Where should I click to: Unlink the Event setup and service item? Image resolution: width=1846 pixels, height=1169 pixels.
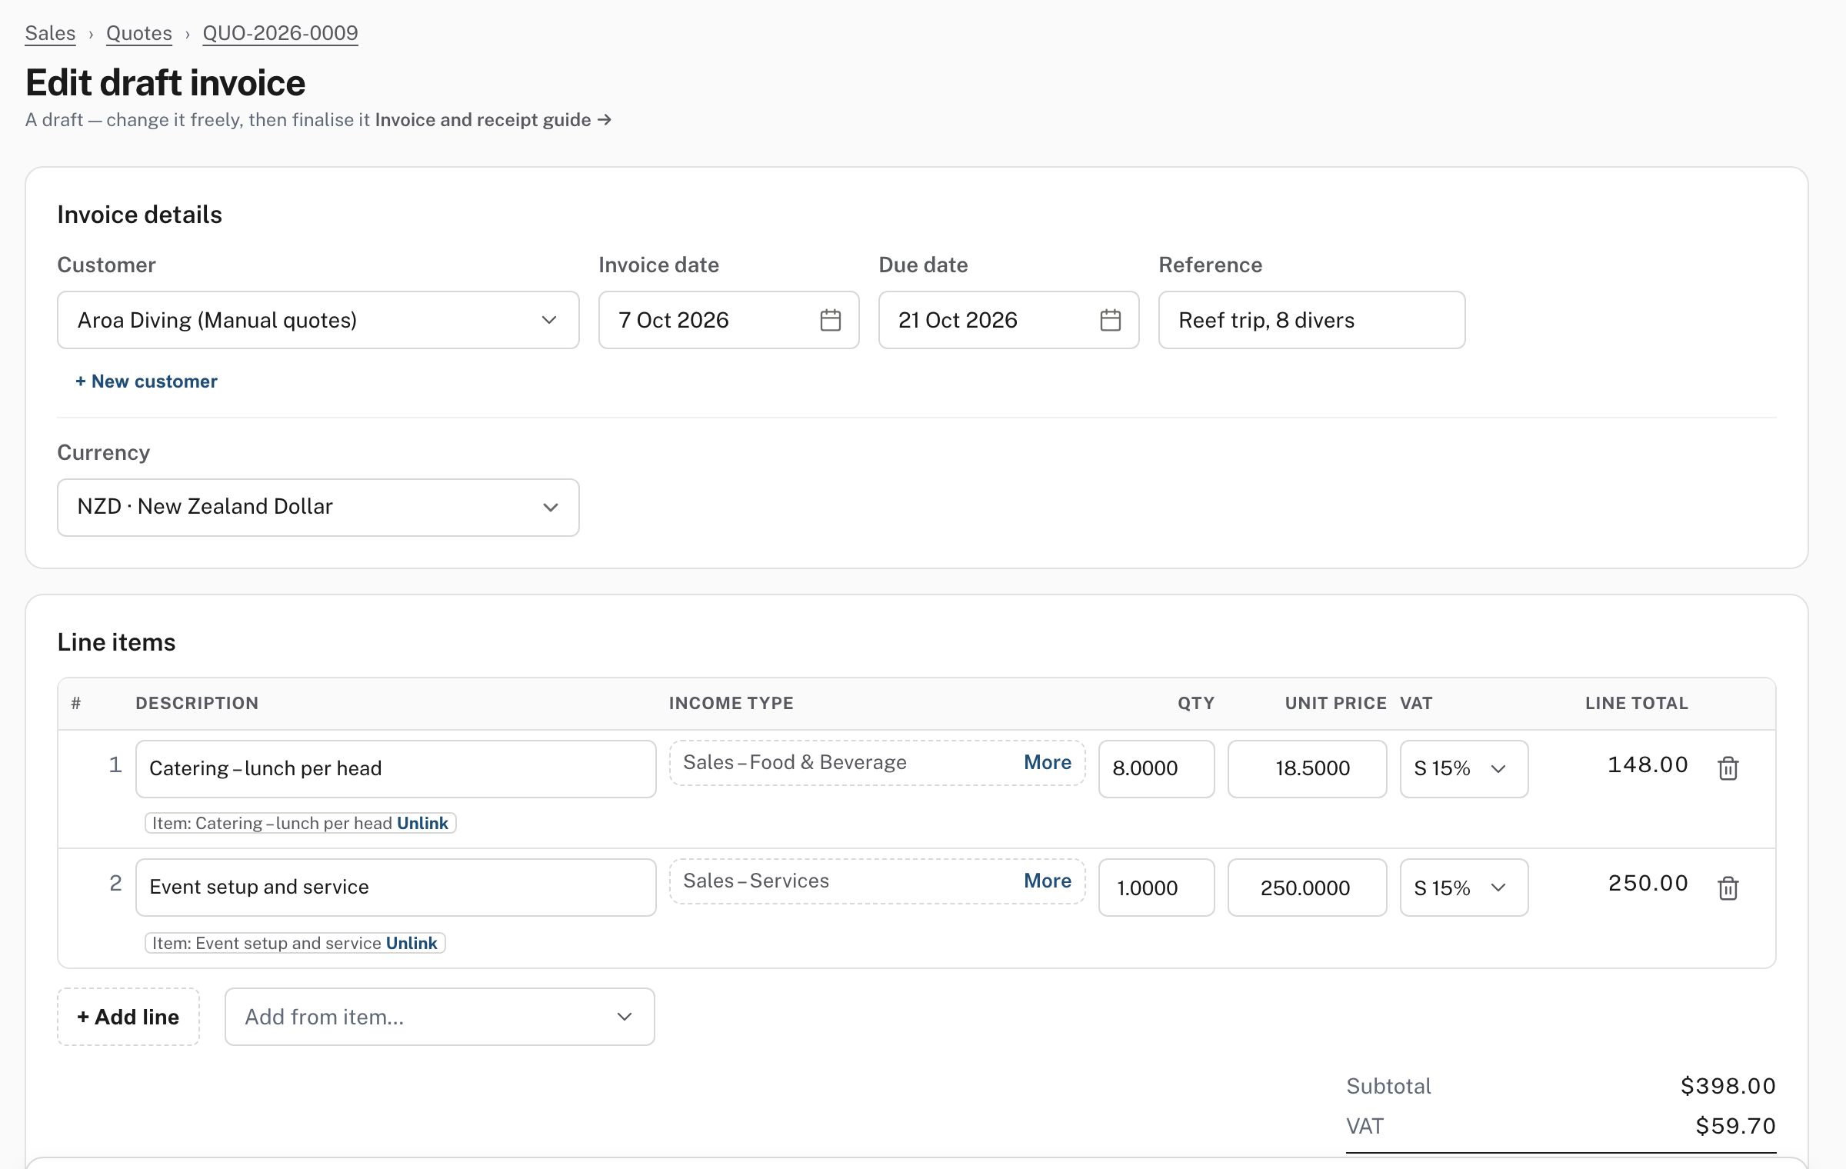click(412, 943)
